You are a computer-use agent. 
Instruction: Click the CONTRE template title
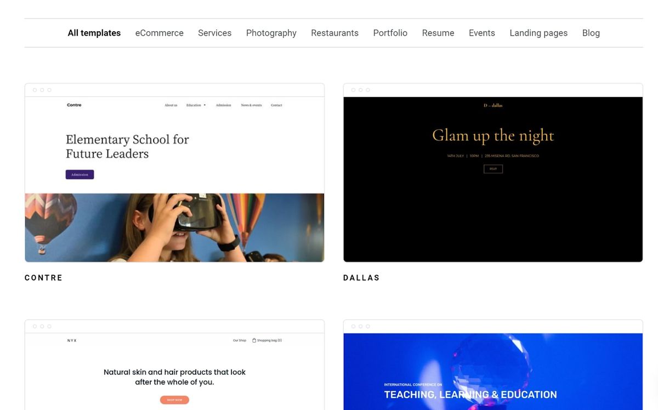tap(44, 278)
